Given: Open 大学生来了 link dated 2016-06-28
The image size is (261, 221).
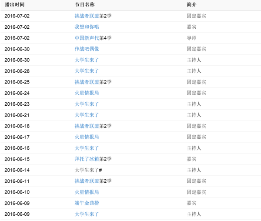Looking at the screenshot, I should coord(87,71).
